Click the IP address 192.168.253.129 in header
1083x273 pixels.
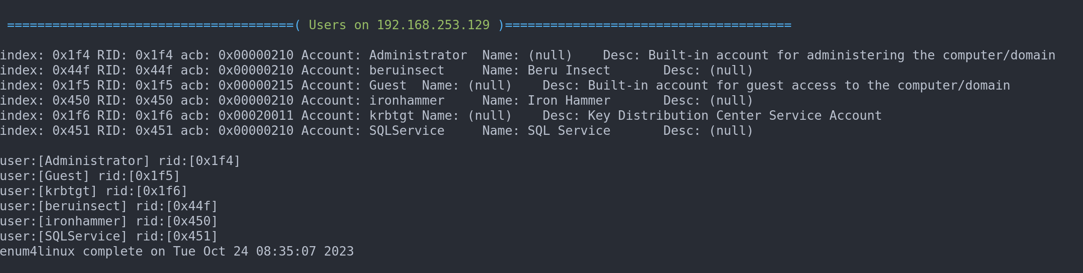(433, 25)
